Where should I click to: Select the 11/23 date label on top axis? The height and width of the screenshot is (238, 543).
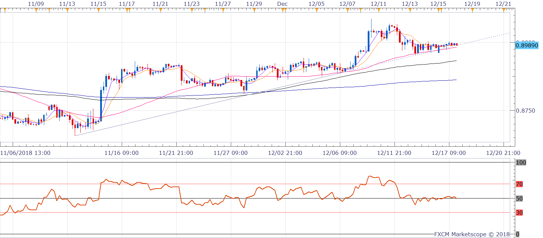click(192, 4)
